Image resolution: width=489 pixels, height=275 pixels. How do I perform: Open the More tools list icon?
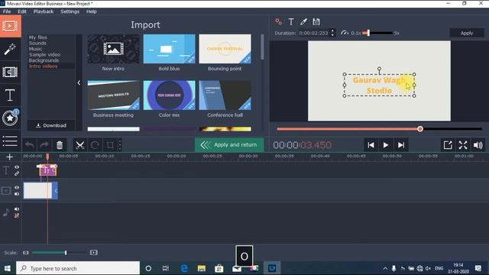[10, 141]
